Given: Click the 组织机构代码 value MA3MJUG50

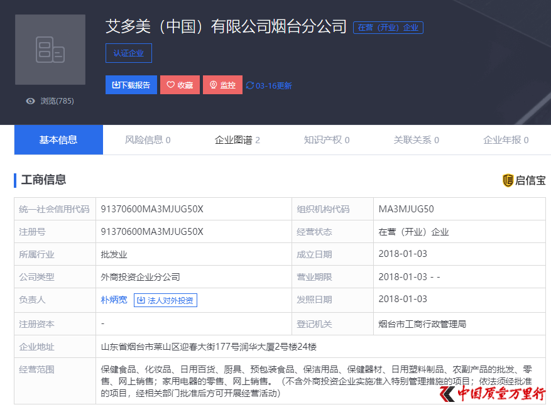Looking at the screenshot, I should point(406,209).
